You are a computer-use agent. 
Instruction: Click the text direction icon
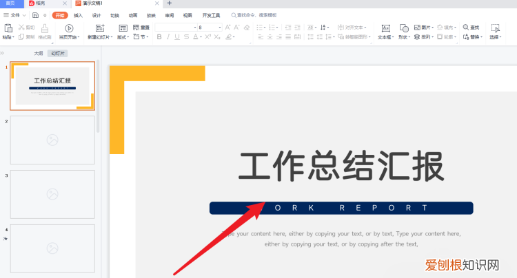[x=323, y=28]
